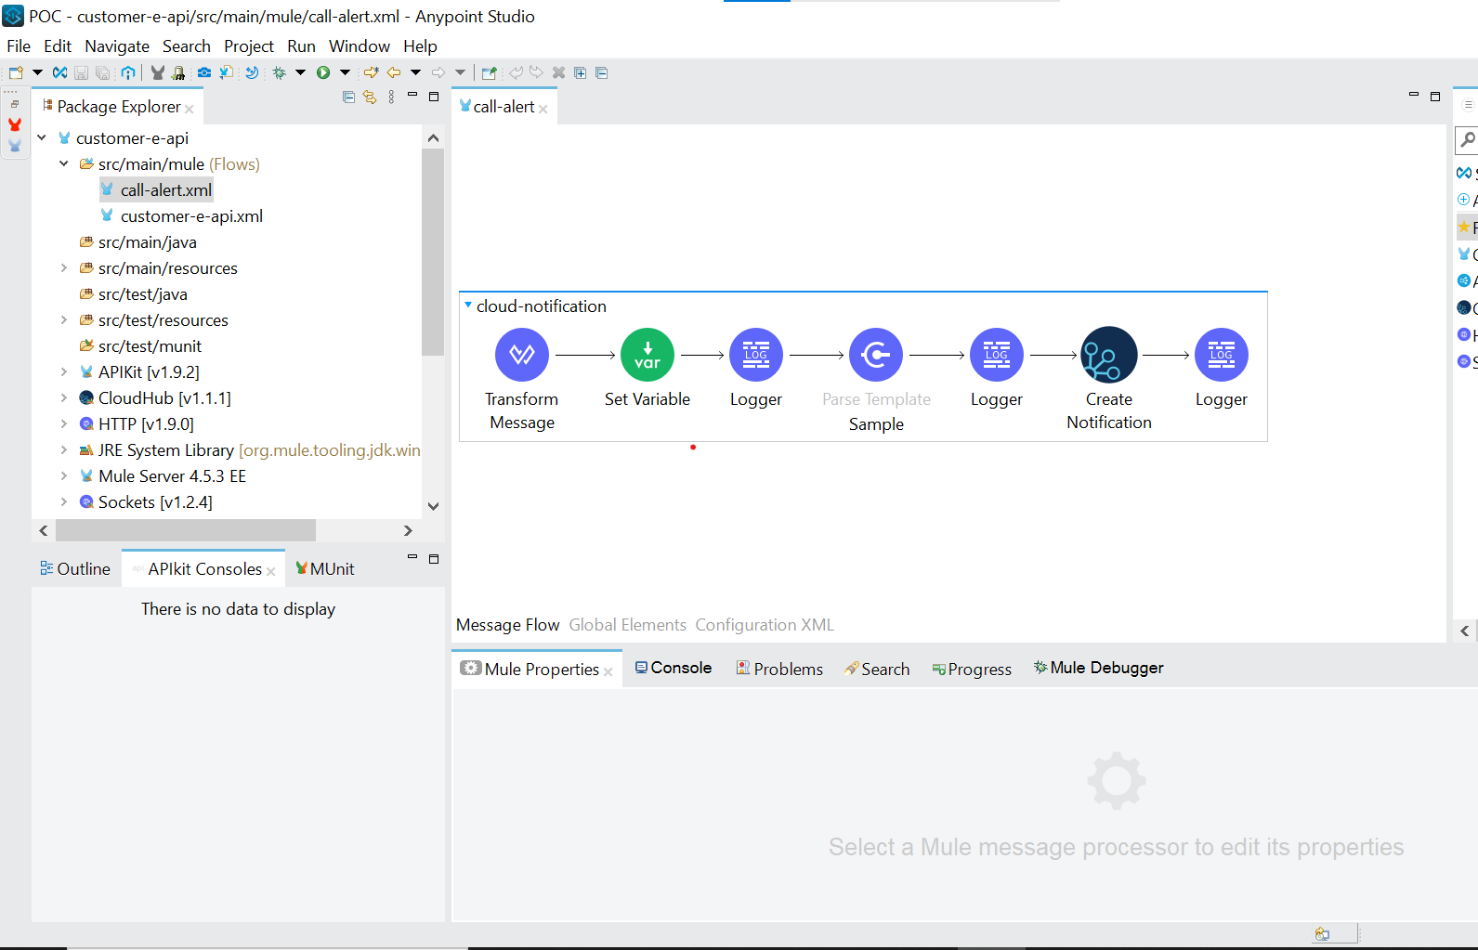This screenshot has height=950, width=1478.
Task: Expand the src/main/resources folder
Action: pos(64,267)
